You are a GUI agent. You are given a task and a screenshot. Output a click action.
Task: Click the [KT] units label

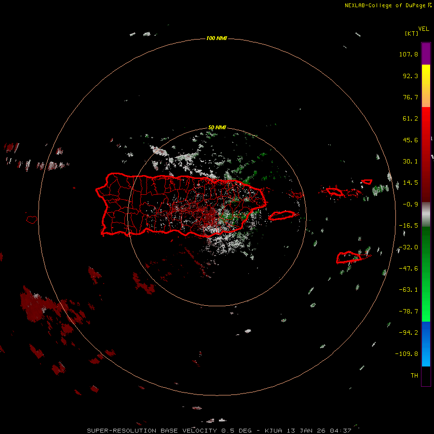click(412, 33)
